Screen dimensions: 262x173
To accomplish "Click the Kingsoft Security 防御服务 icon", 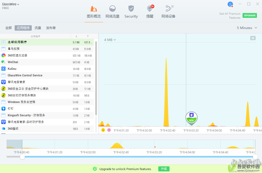I will pyautogui.click(x=3, y=115).
